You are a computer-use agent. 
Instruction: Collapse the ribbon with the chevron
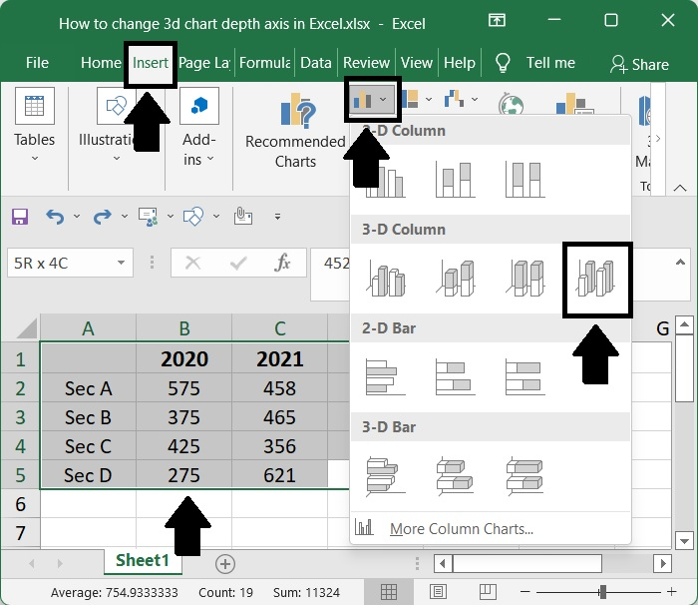point(680,188)
